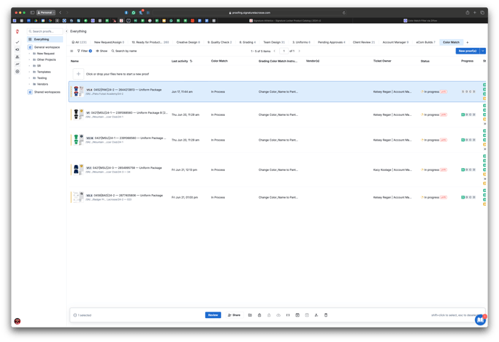This screenshot has height=342, width=499.
Task: Click the Share button
Action: (234, 315)
